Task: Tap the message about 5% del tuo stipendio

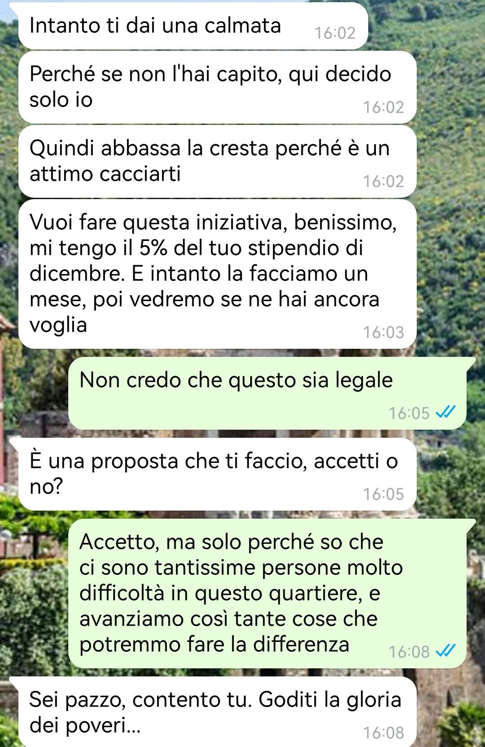Action: coord(218,274)
